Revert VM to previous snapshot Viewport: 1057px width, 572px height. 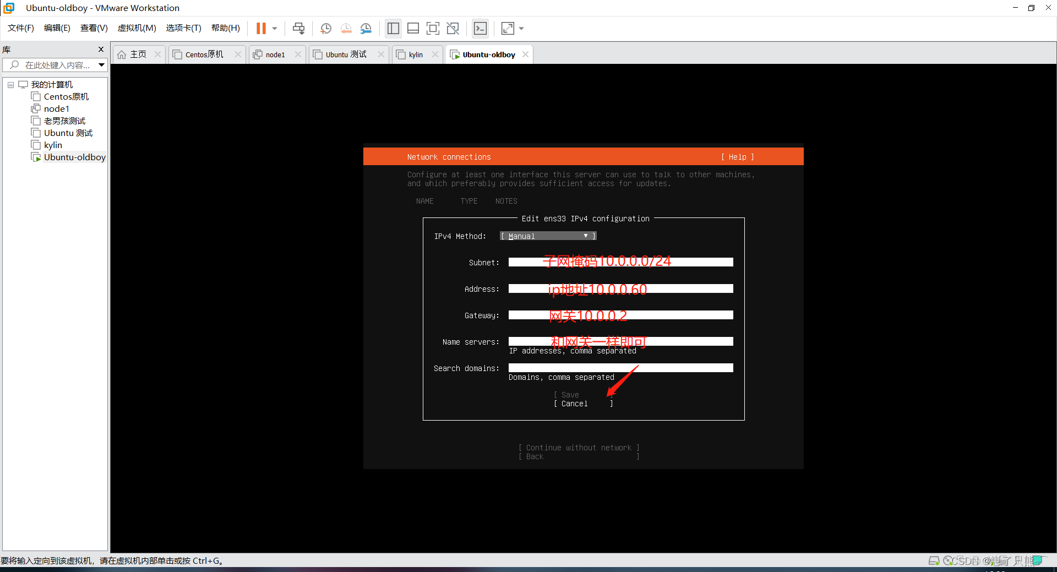[x=346, y=28]
